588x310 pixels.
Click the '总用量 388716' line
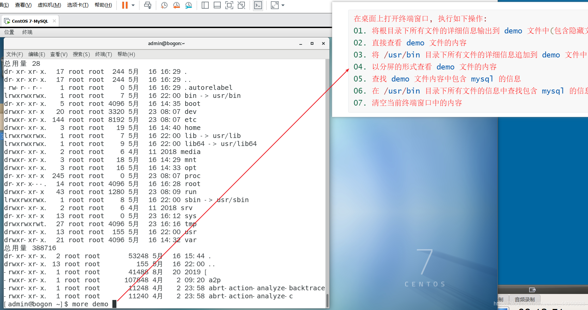[30, 248]
